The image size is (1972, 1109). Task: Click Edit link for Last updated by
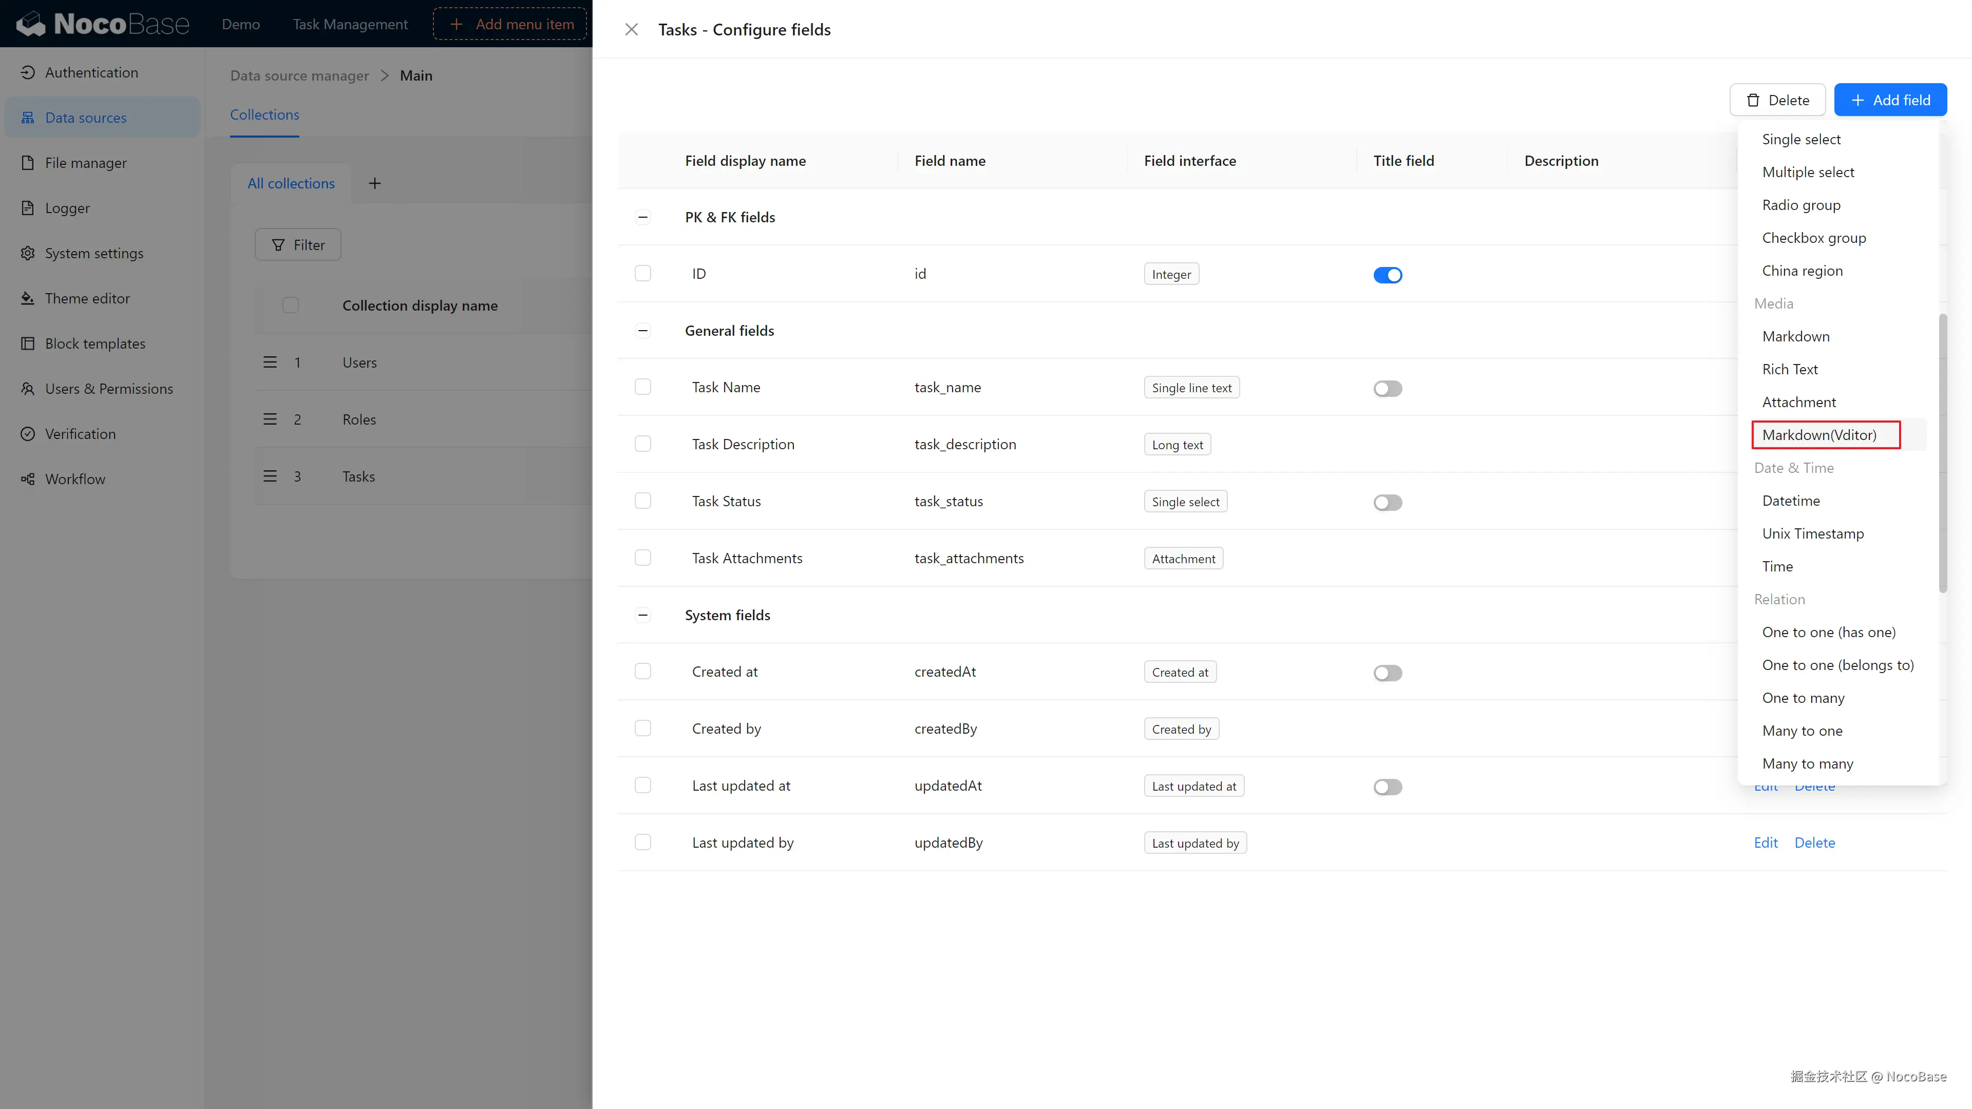tap(1766, 843)
